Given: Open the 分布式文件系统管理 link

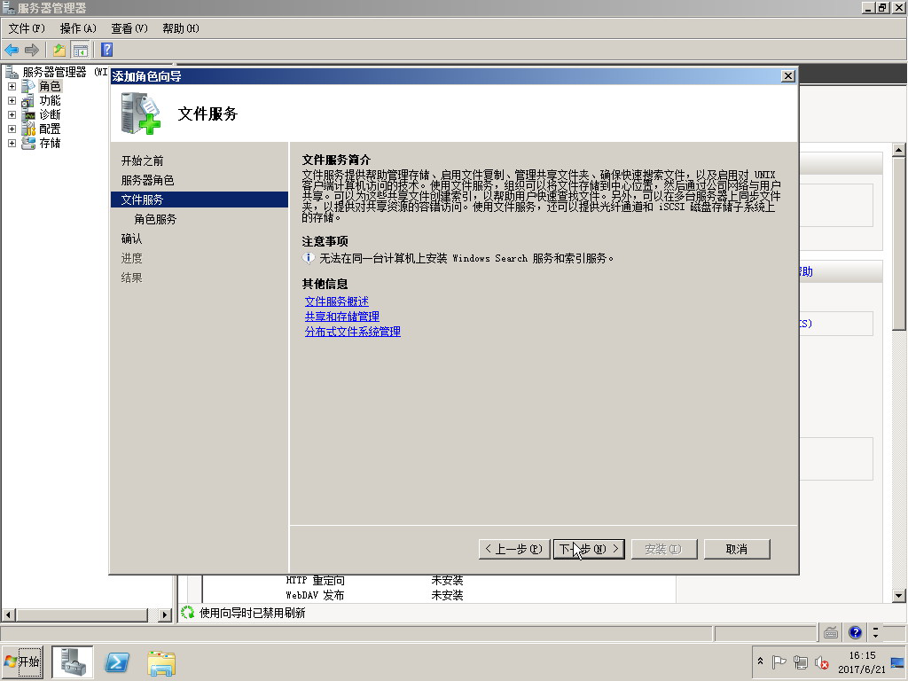Looking at the screenshot, I should tap(352, 332).
